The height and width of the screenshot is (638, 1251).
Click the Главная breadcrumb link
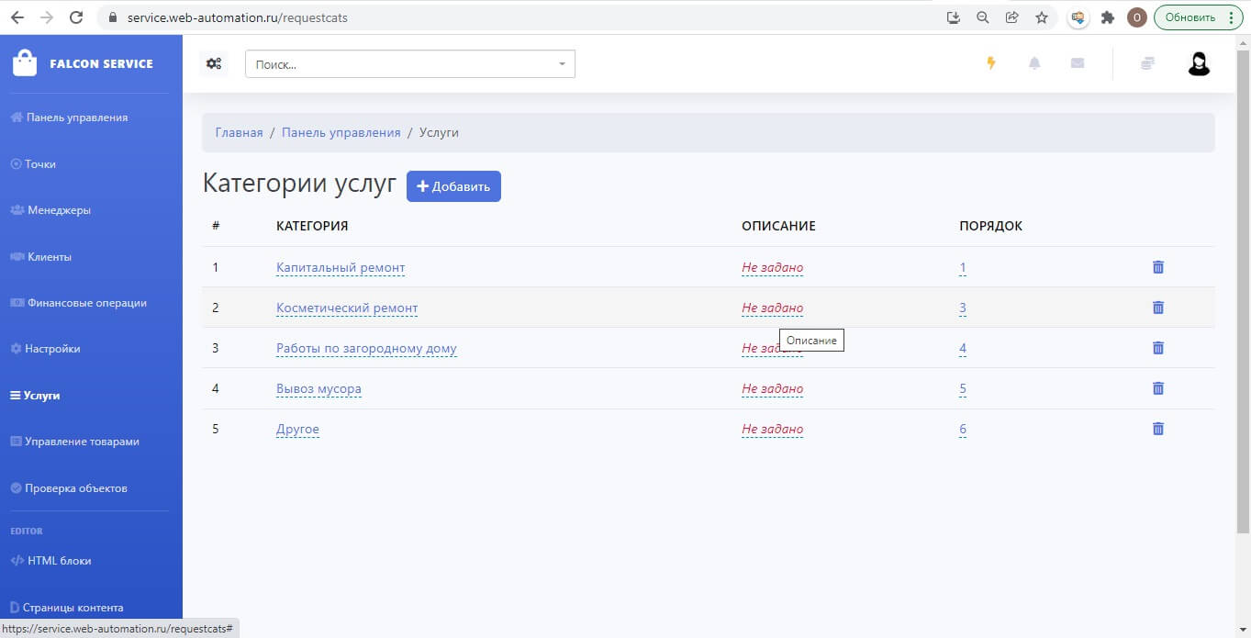coord(239,133)
